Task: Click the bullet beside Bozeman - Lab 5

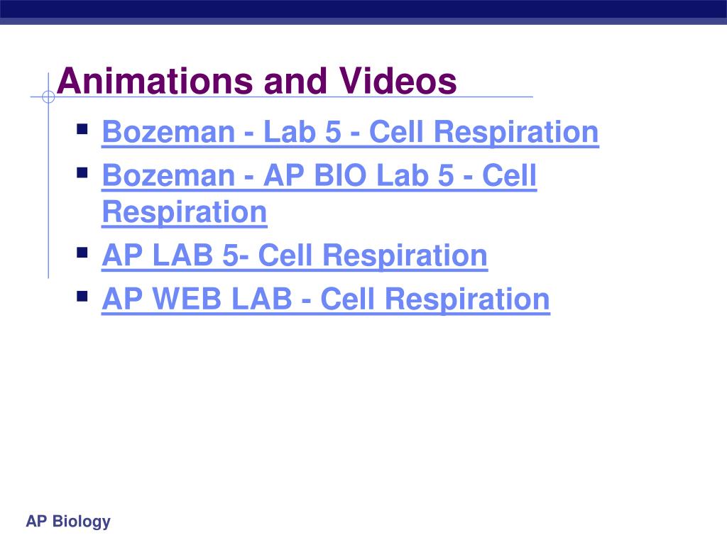Action: point(82,129)
